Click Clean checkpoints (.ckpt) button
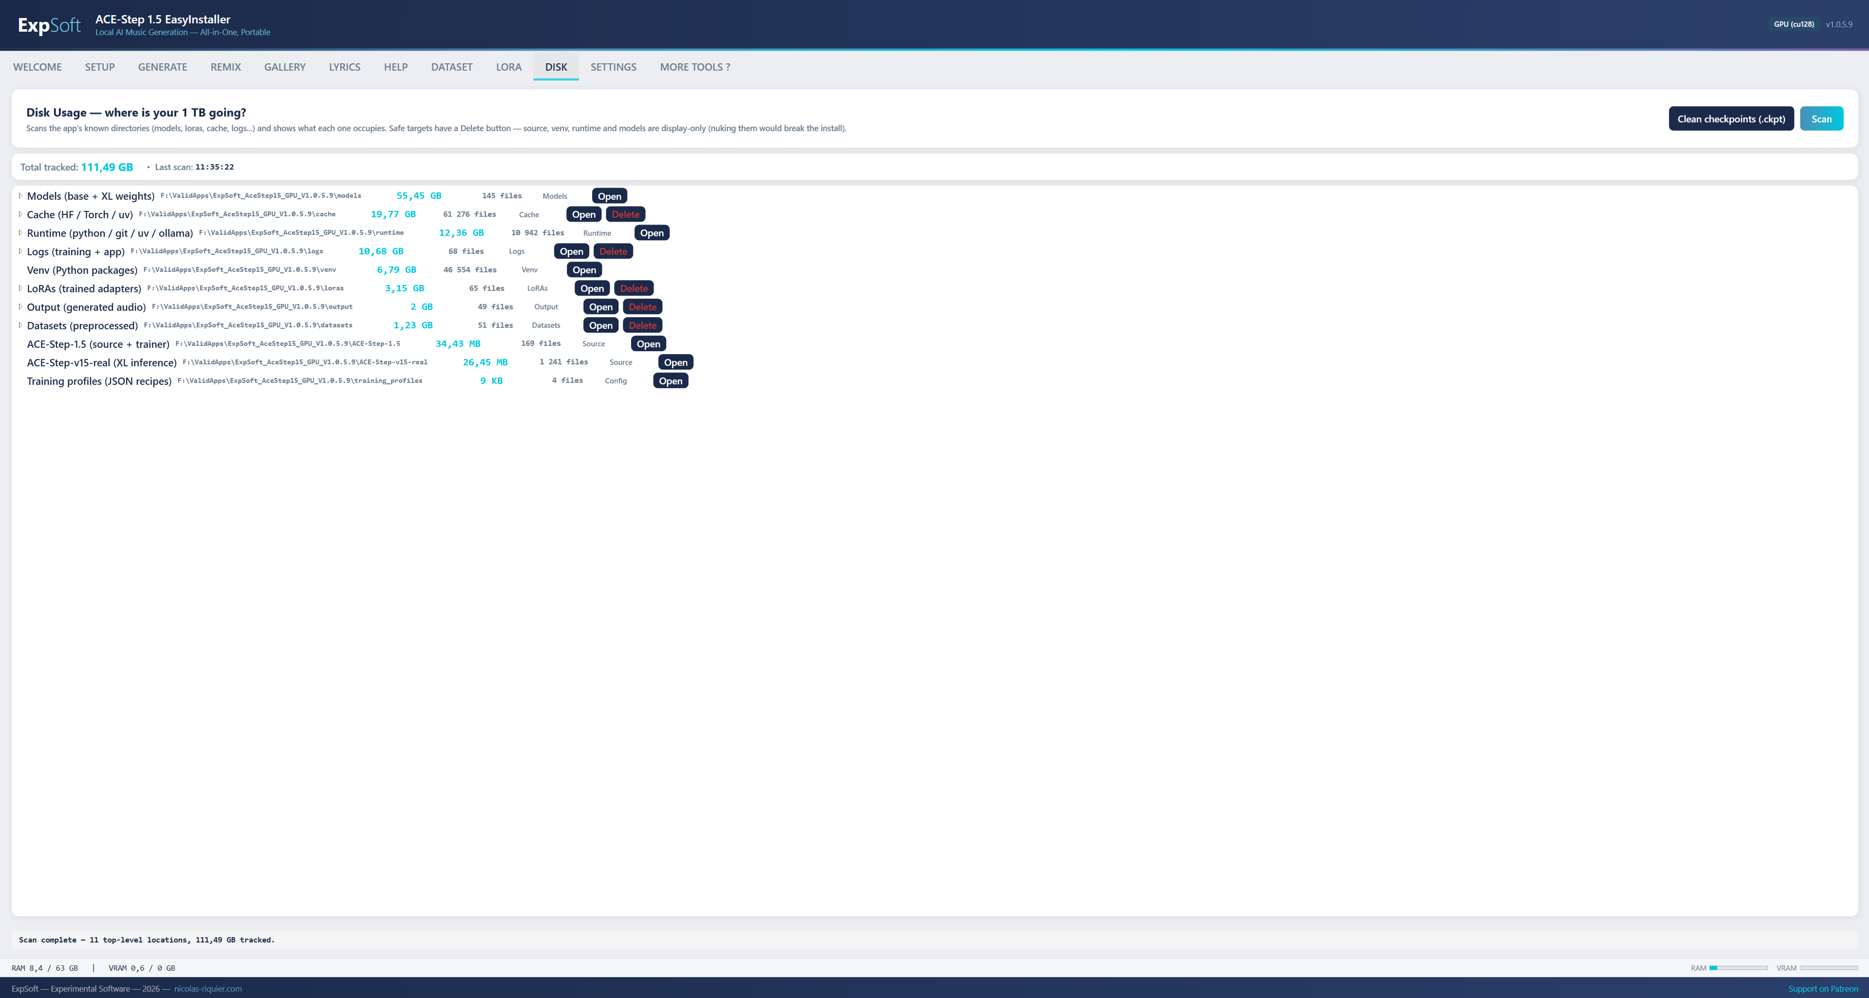Image resolution: width=1869 pixels, height=998 pixels. coord(1730,119)
